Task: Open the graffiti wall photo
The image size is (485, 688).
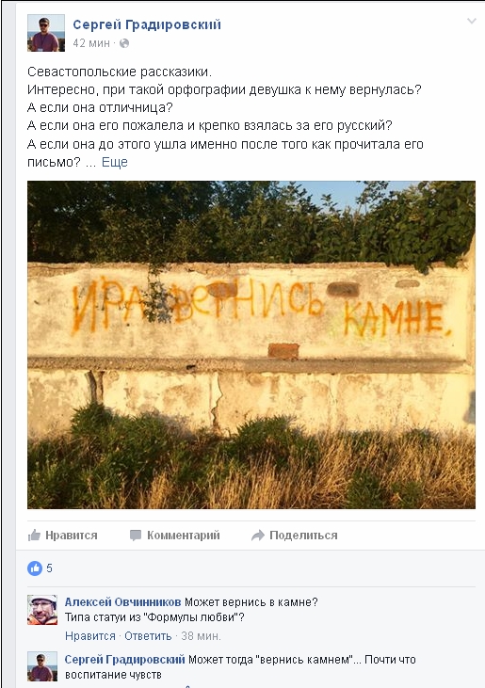Action: click(251, 344)
